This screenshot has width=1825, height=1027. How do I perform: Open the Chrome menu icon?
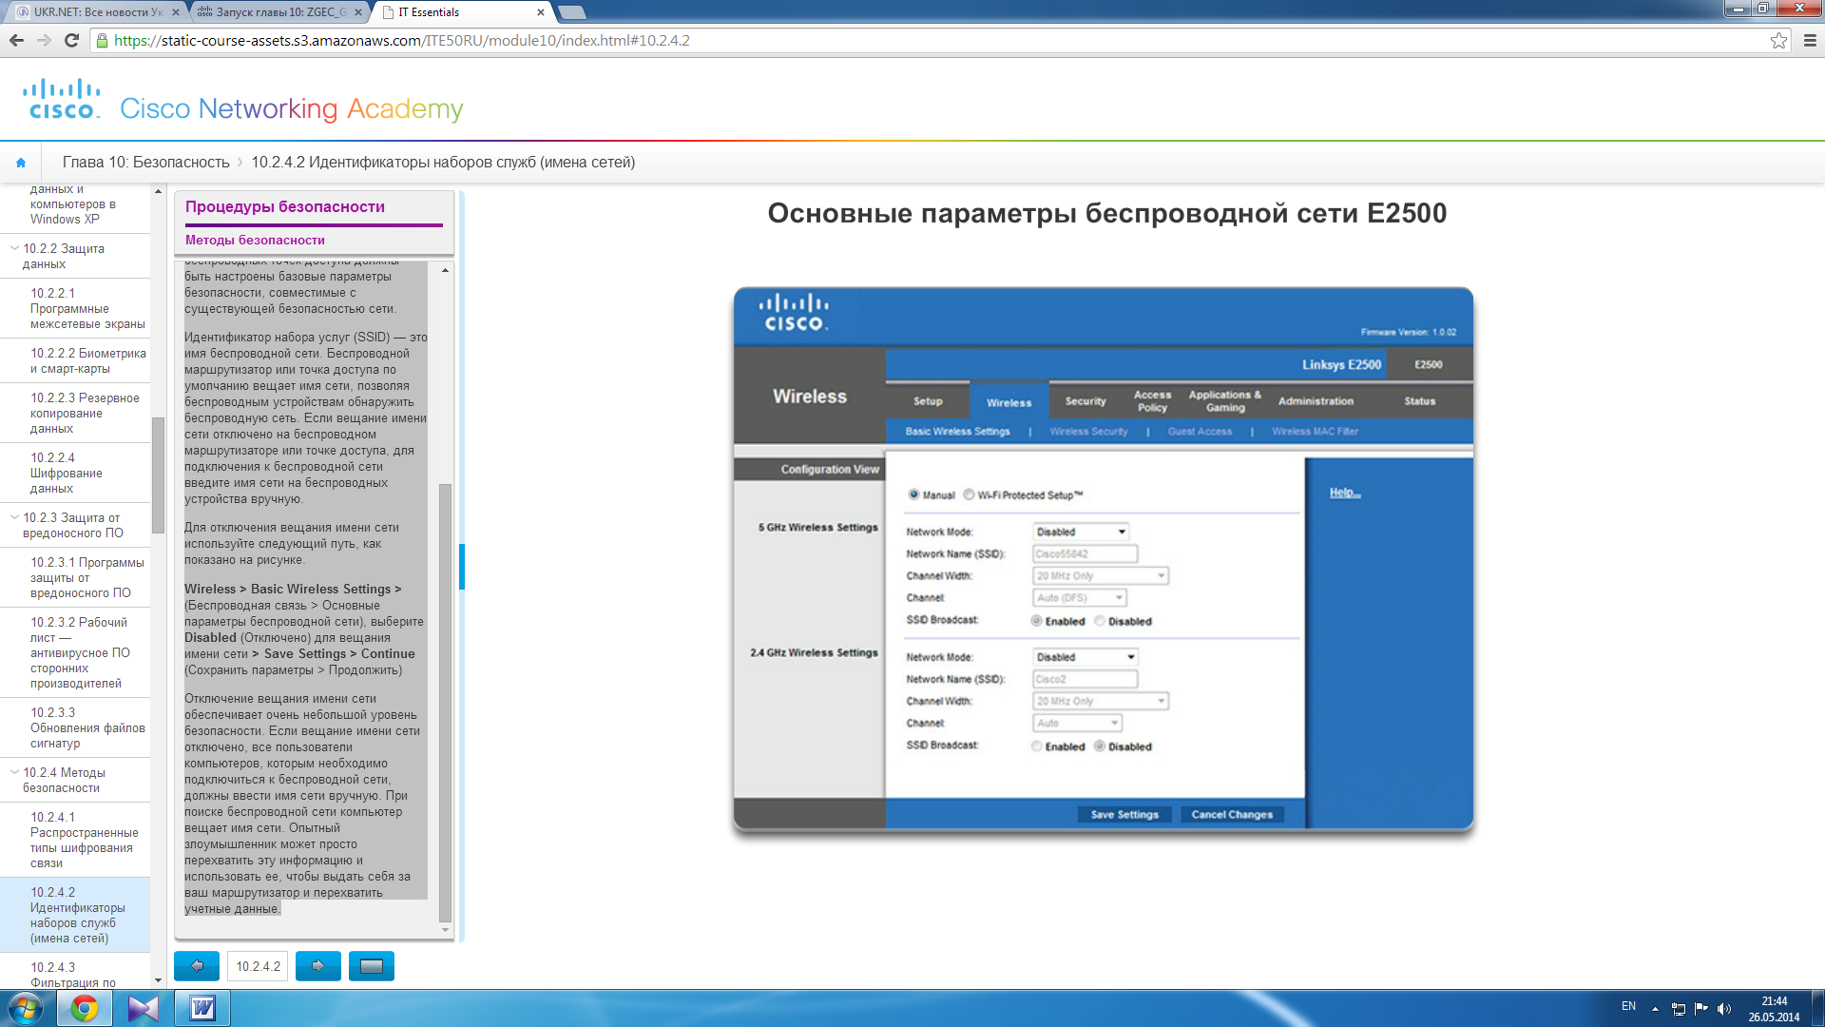[x=1809, y=40]
